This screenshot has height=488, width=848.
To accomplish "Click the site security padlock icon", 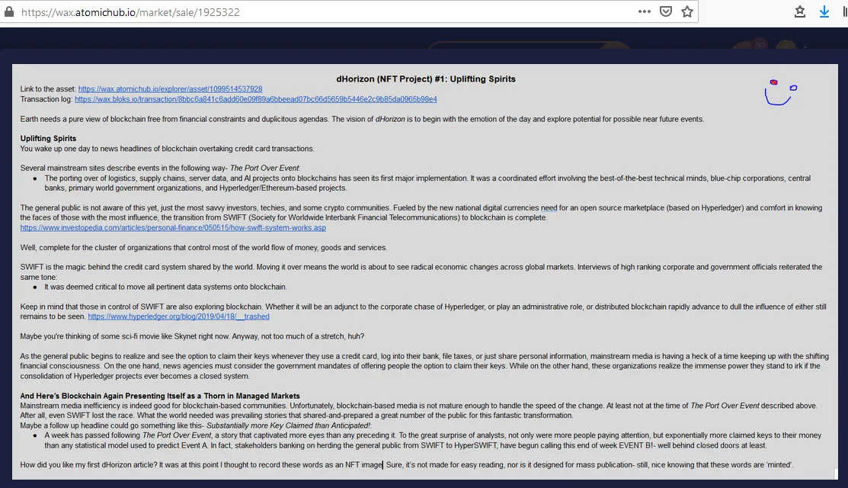I will click(9, 12).
